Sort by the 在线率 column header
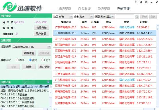 click(x=95, y=22)
